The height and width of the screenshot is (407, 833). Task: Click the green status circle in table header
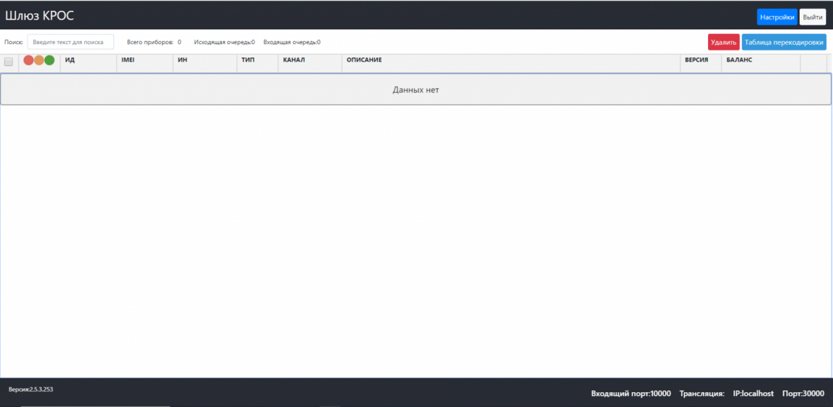tap(49, 60)
